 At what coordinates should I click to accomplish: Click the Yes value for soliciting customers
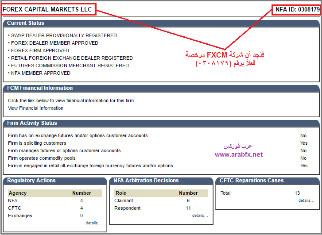pos(304,143)
